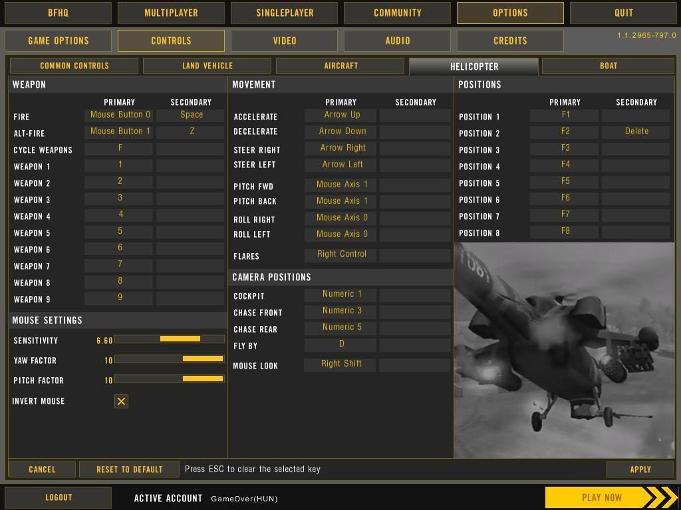Adjust the mouse Sensitivity slider

170,339
